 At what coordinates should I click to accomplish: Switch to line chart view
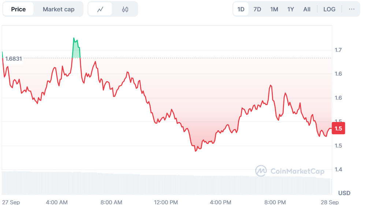[x=100, y=9]
